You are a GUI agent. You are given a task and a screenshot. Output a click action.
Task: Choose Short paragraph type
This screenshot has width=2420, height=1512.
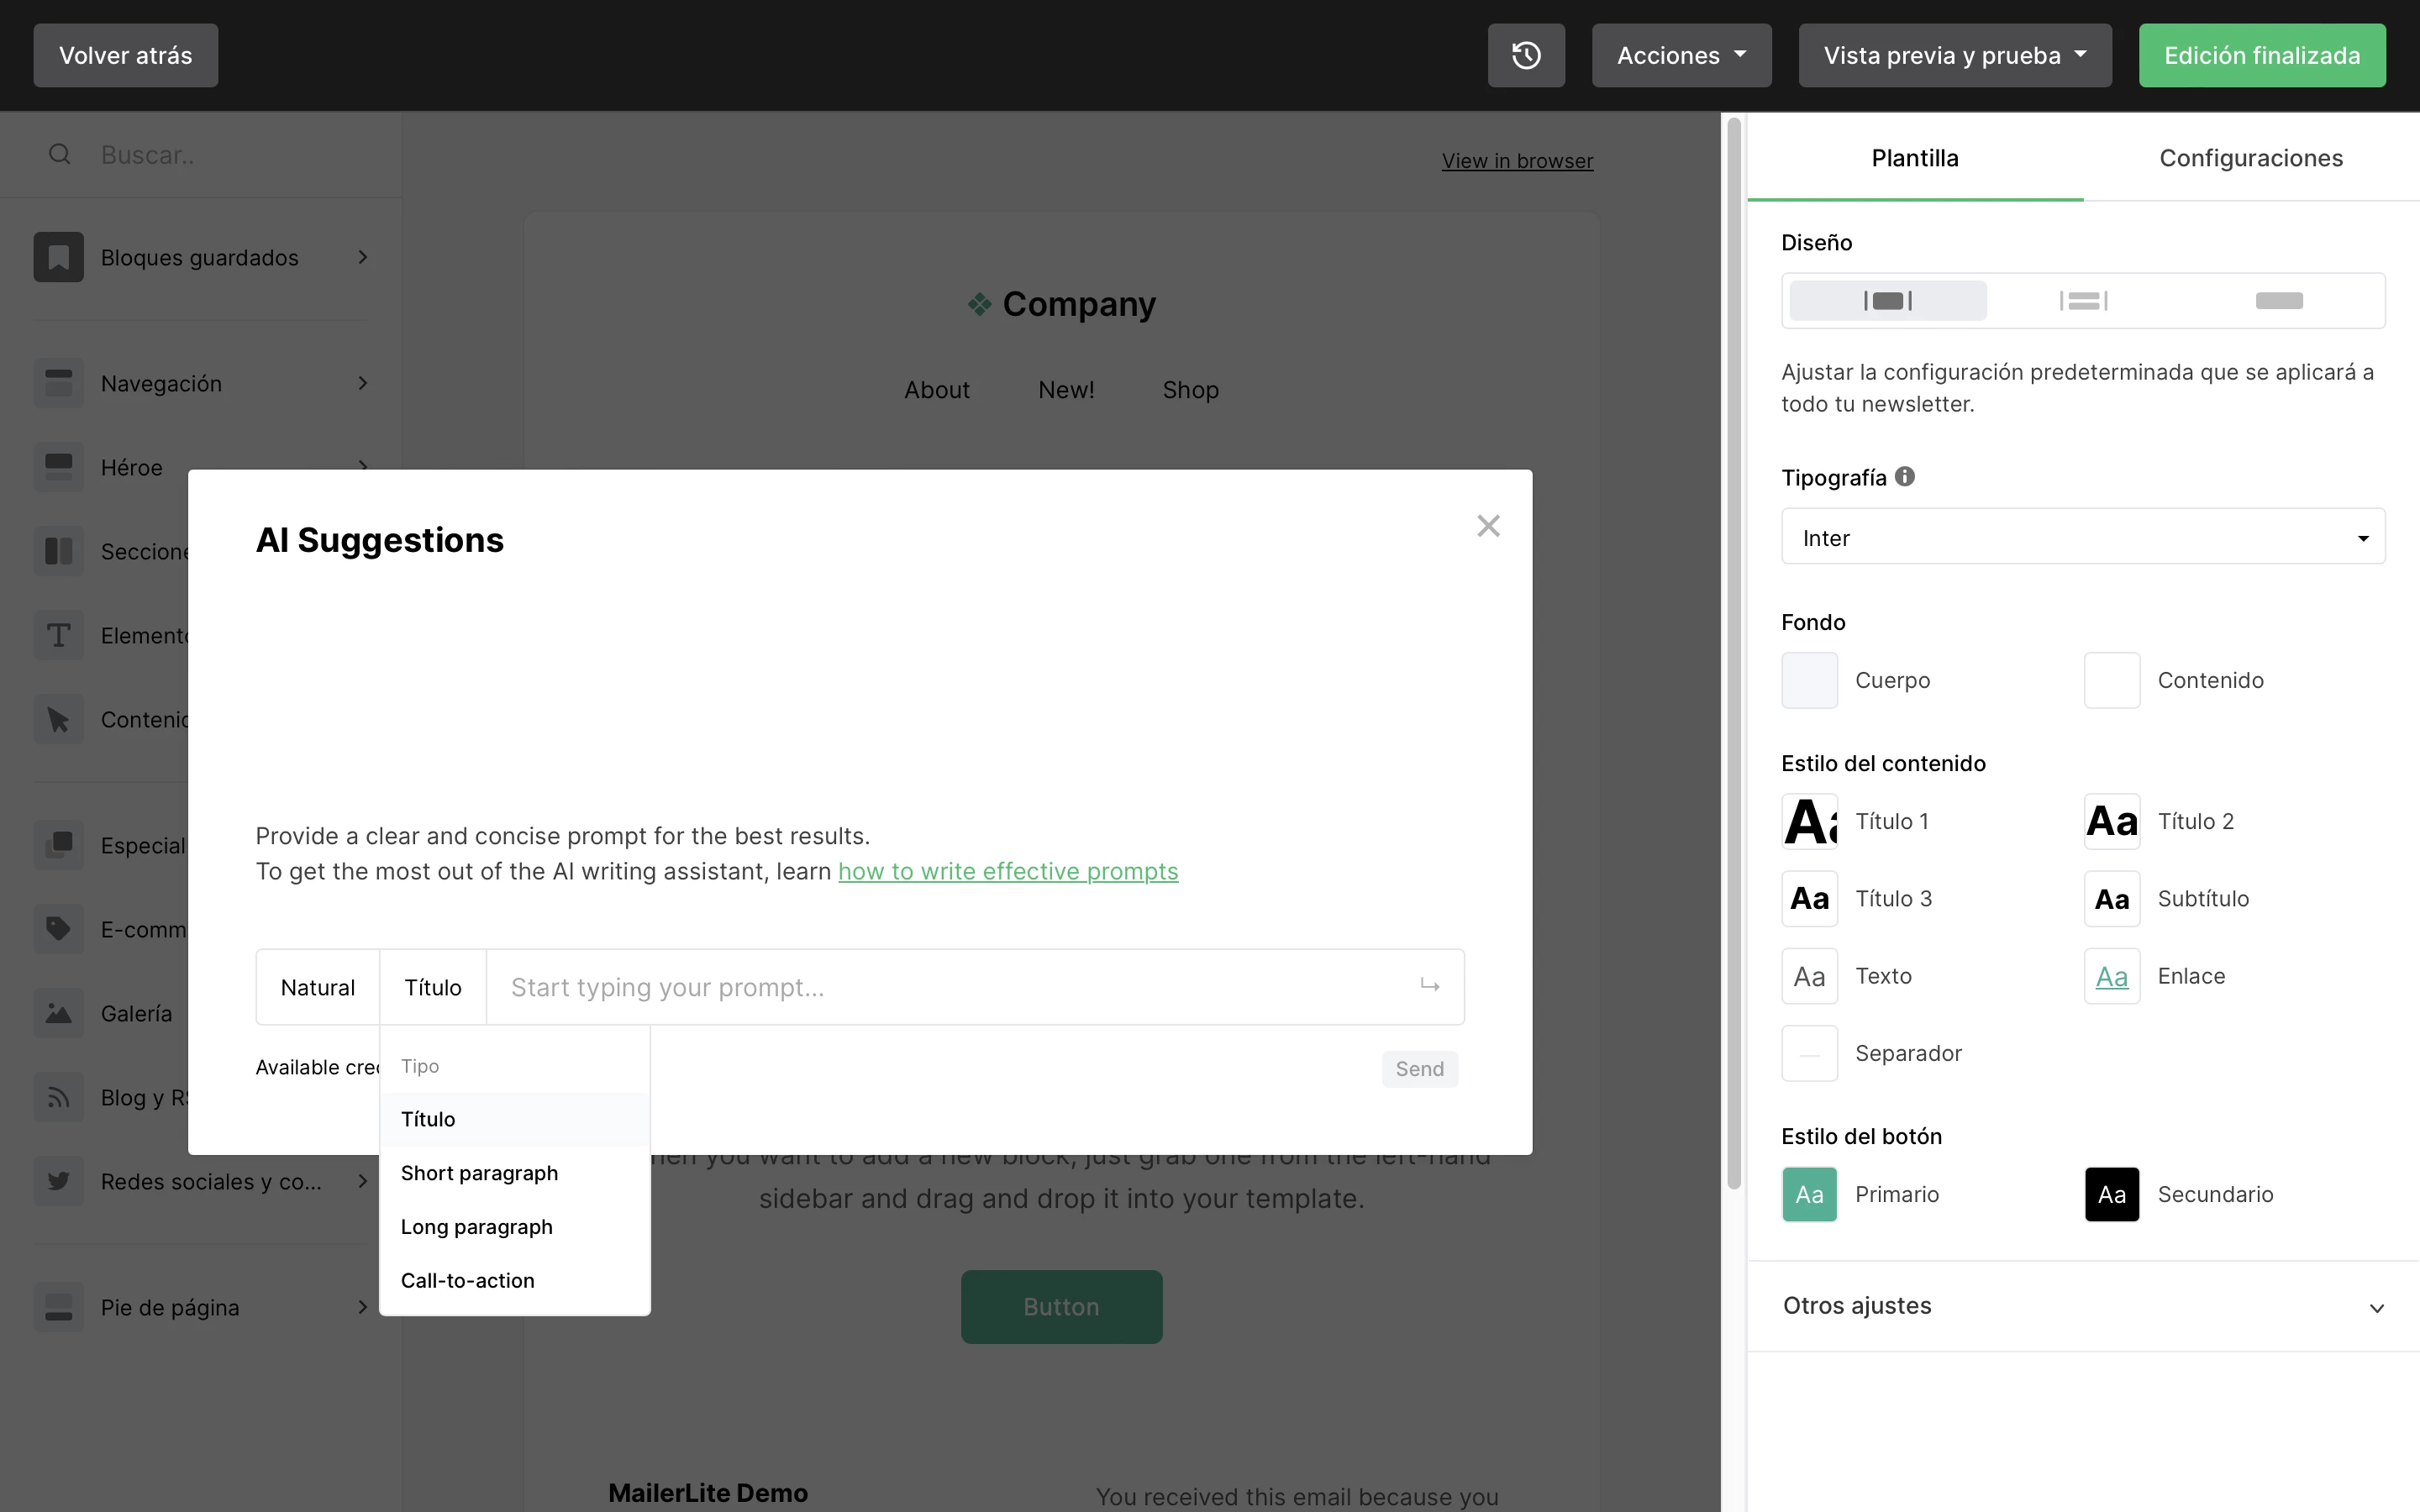(515, 1173)
